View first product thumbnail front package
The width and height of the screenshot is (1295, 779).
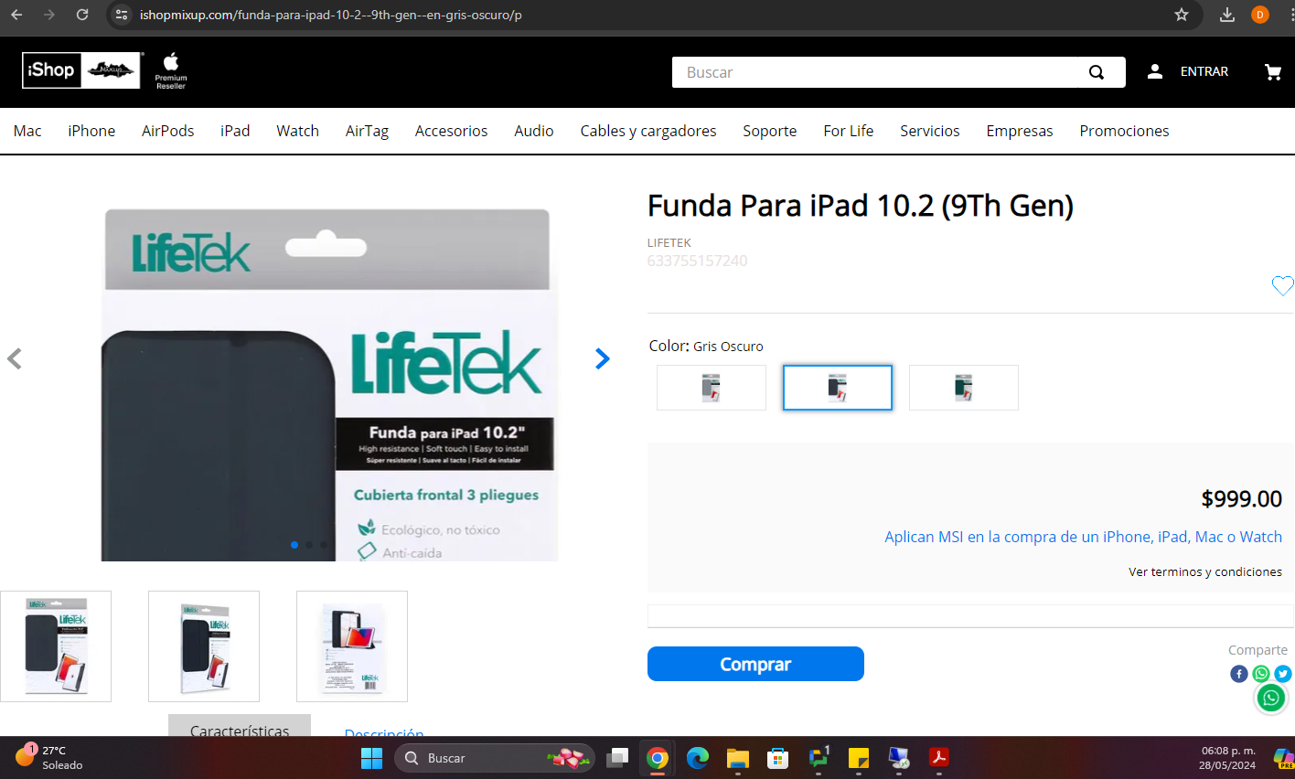coord(56,646)
